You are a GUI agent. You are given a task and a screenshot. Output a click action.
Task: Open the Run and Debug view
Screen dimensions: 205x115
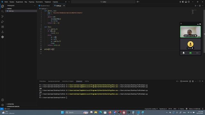pos(3,22)
